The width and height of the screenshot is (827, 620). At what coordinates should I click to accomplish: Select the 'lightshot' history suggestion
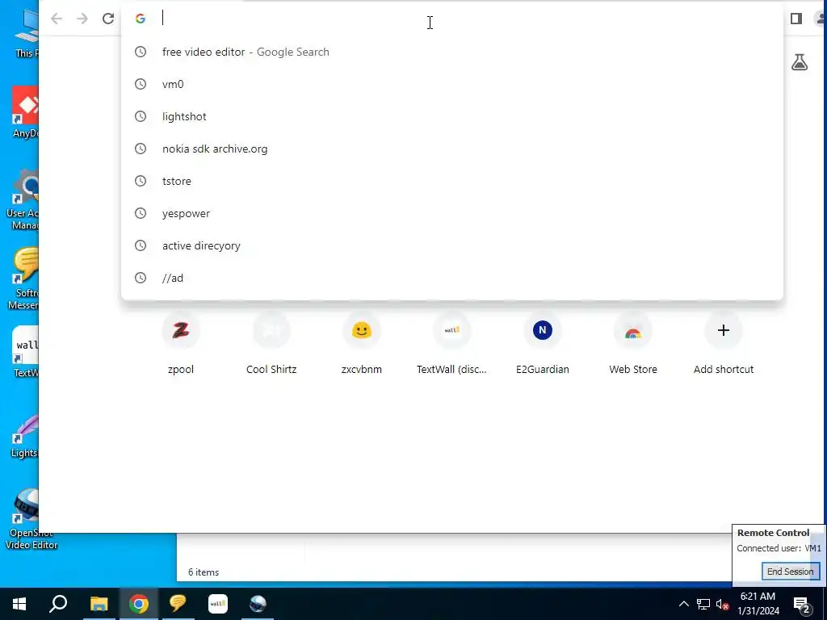[452, 116]
